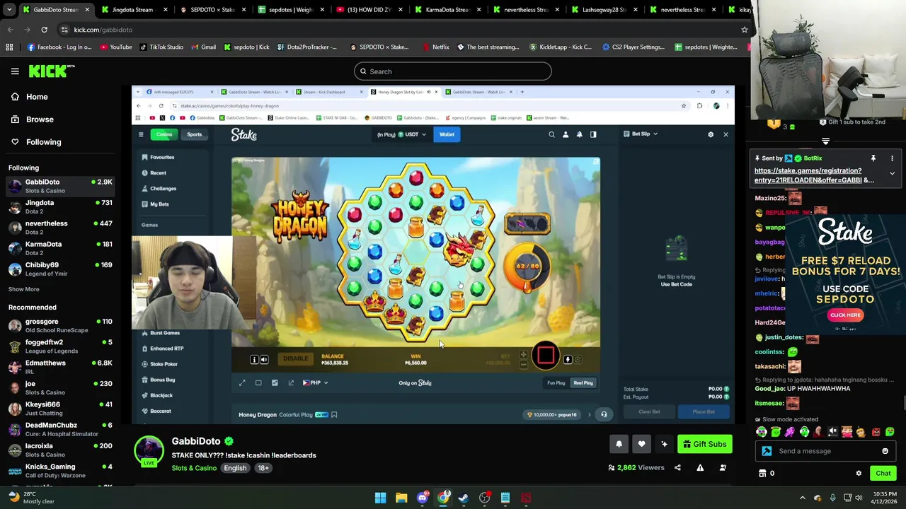Open Edmatthews in the Recommended list

click(x=61, y=367)
